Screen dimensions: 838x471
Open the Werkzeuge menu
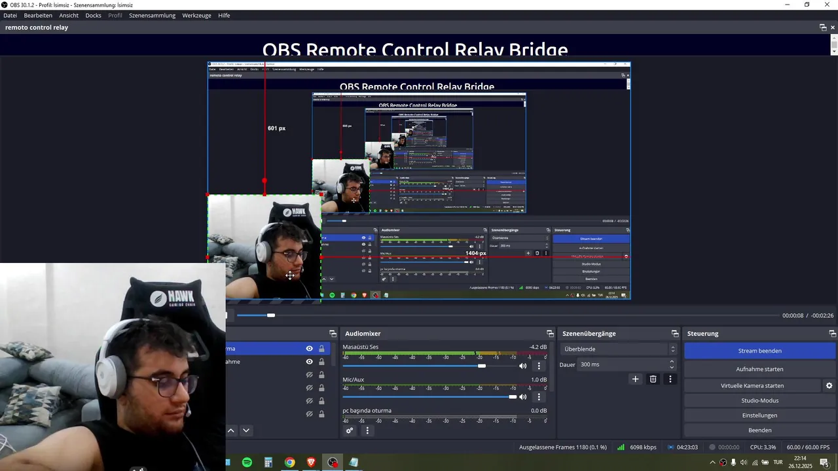pos(196,15)
